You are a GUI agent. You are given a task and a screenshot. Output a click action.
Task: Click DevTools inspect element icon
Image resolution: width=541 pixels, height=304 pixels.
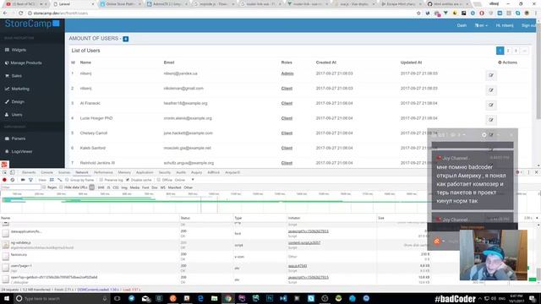pyautogui.click(x=4, y=172)
